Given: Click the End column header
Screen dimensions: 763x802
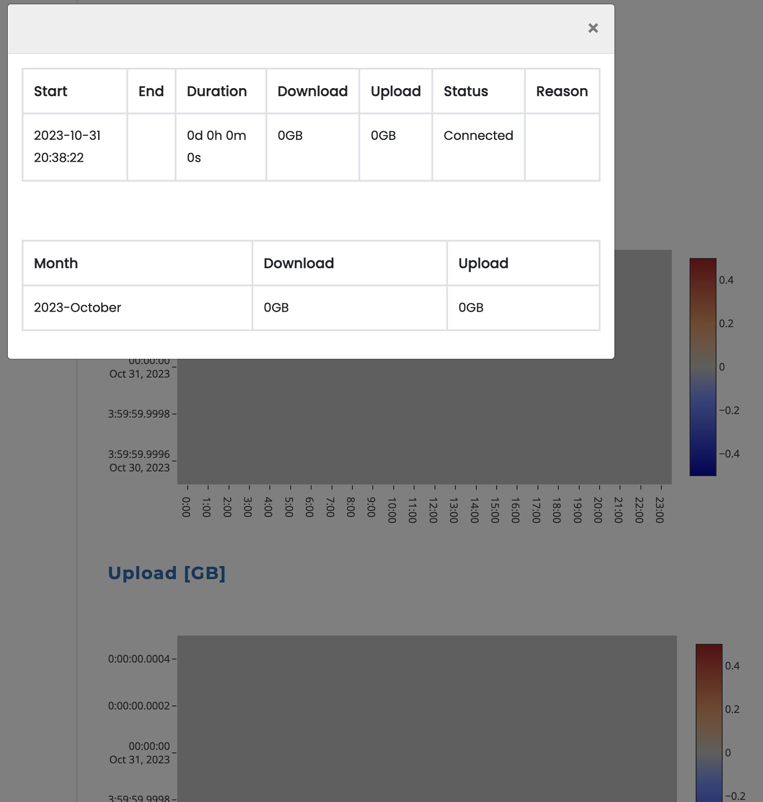Looking at the screenshot, I should 151,91.
